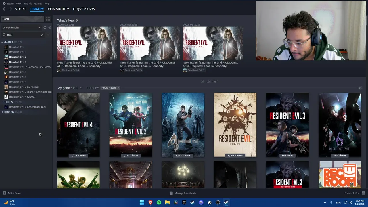Click the ready-to-play filter icon

50,28
